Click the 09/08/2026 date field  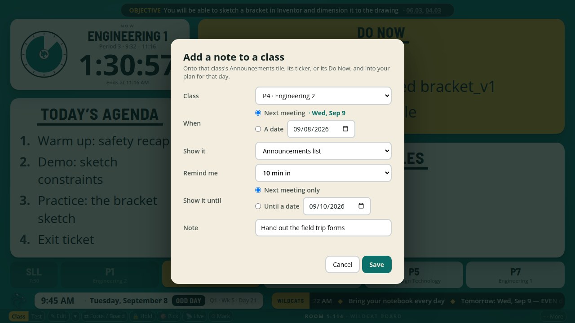point(321,129)
